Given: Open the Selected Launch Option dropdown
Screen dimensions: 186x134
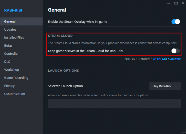Looking at the screenshot, I should 165,86.
